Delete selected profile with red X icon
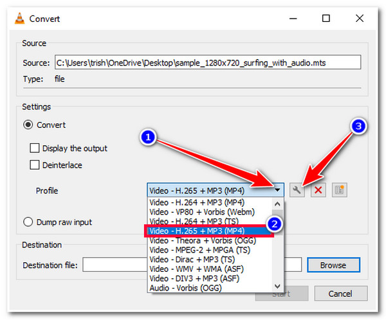The height and width of the screenshot is (320, 386). tap(318, 190)
